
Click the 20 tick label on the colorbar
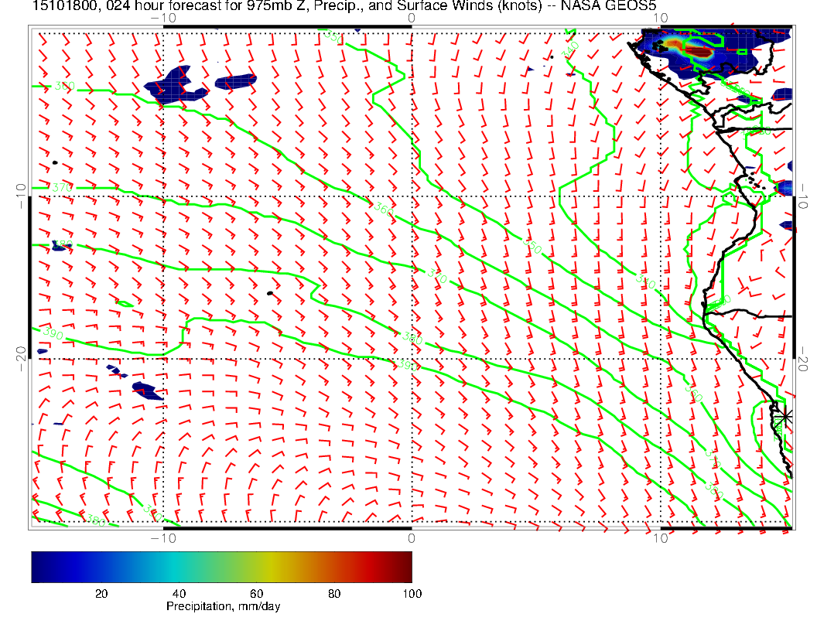coord(101,593)
